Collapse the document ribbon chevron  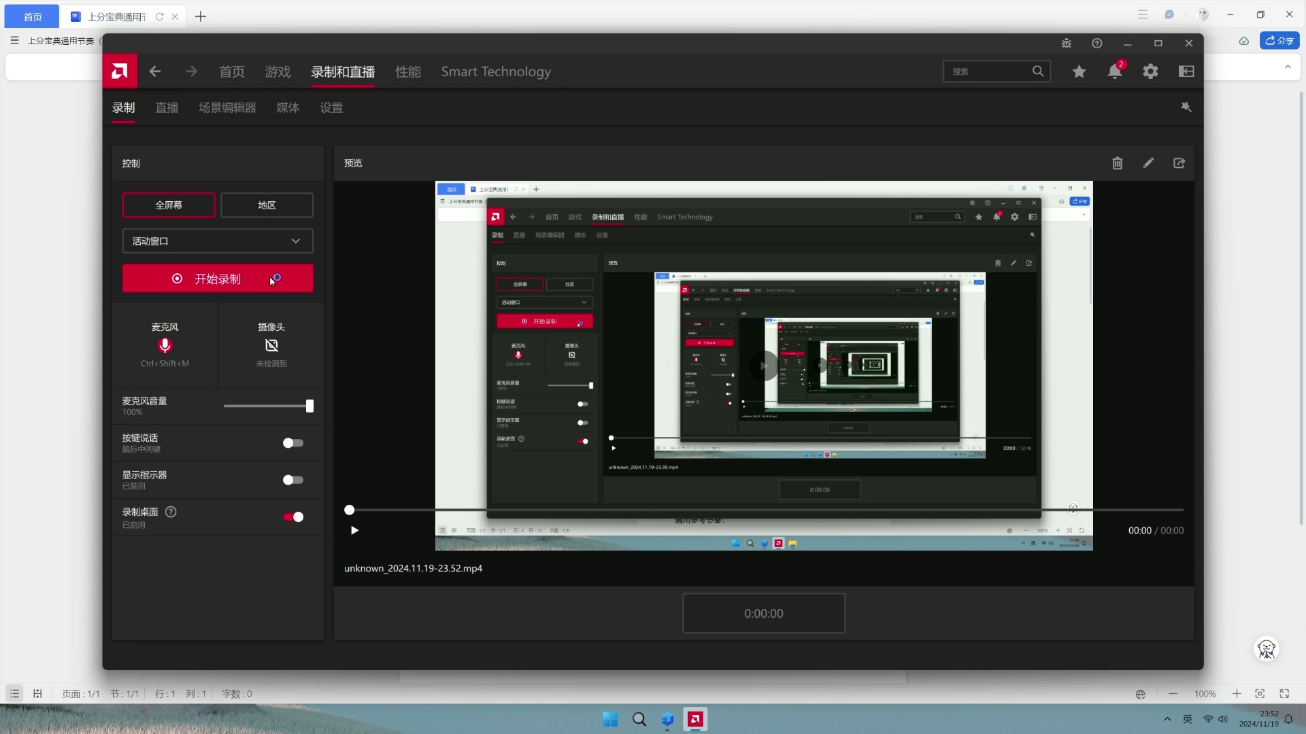(1287, 67)
